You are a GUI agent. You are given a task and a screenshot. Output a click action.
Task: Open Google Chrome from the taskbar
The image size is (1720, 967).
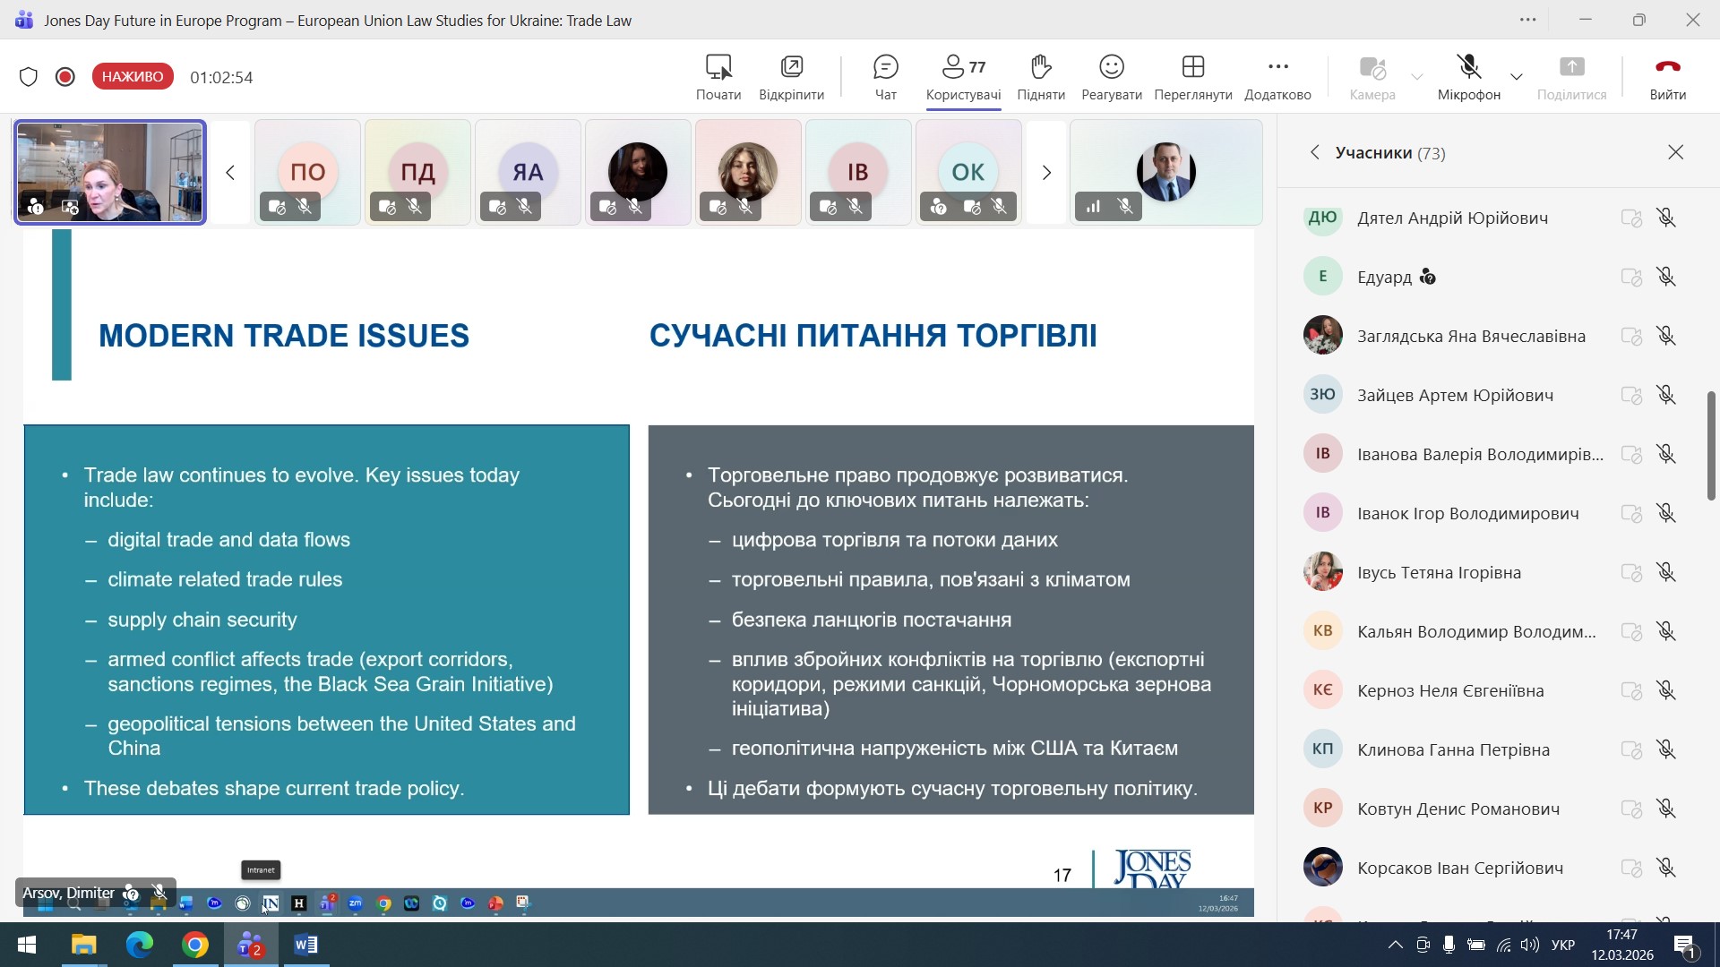pos(195,945)
